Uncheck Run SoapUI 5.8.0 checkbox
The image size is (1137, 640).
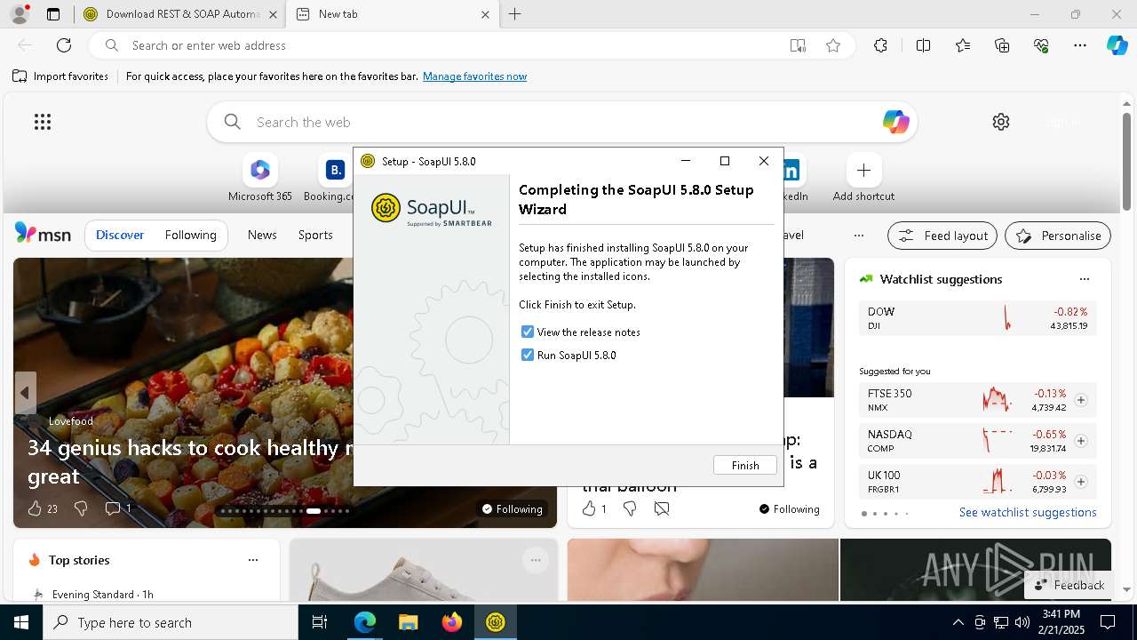point(528,355)
